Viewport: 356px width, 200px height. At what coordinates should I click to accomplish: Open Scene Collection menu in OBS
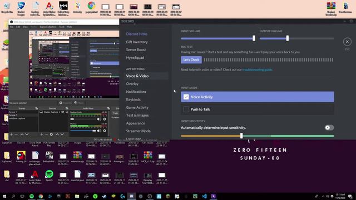tap(48, 27)
